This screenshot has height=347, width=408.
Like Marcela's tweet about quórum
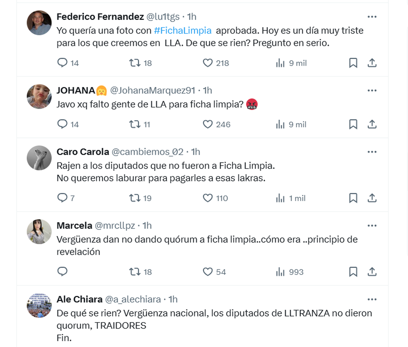click(208, 272)
